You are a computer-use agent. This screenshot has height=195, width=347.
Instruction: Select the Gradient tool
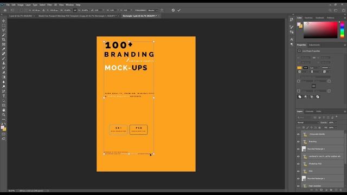tap(4, 77)
